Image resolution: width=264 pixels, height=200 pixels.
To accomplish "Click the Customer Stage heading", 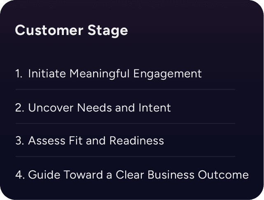I will click(71, 31).
